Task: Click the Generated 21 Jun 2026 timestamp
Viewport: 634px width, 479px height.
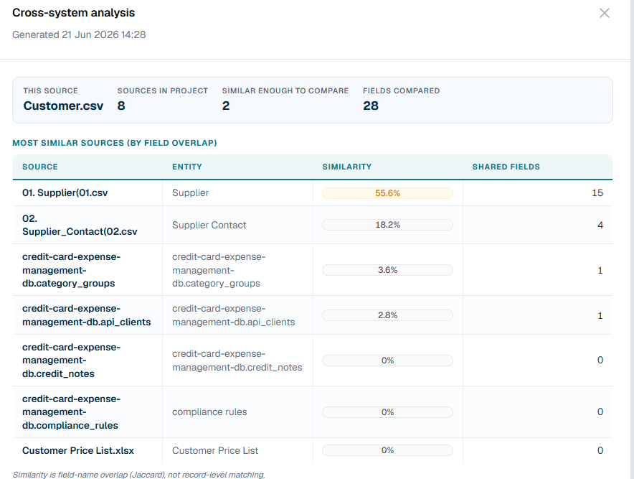Action: click(x=79, y=34)
